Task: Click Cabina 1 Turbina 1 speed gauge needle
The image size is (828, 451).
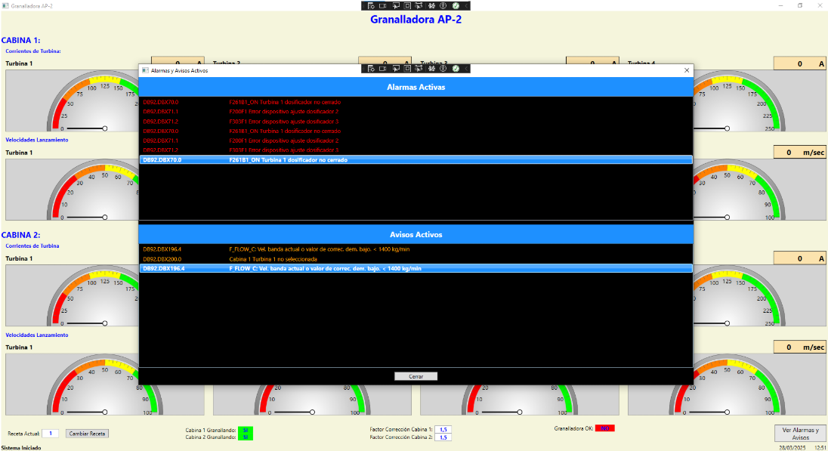Action: point(87,217)
